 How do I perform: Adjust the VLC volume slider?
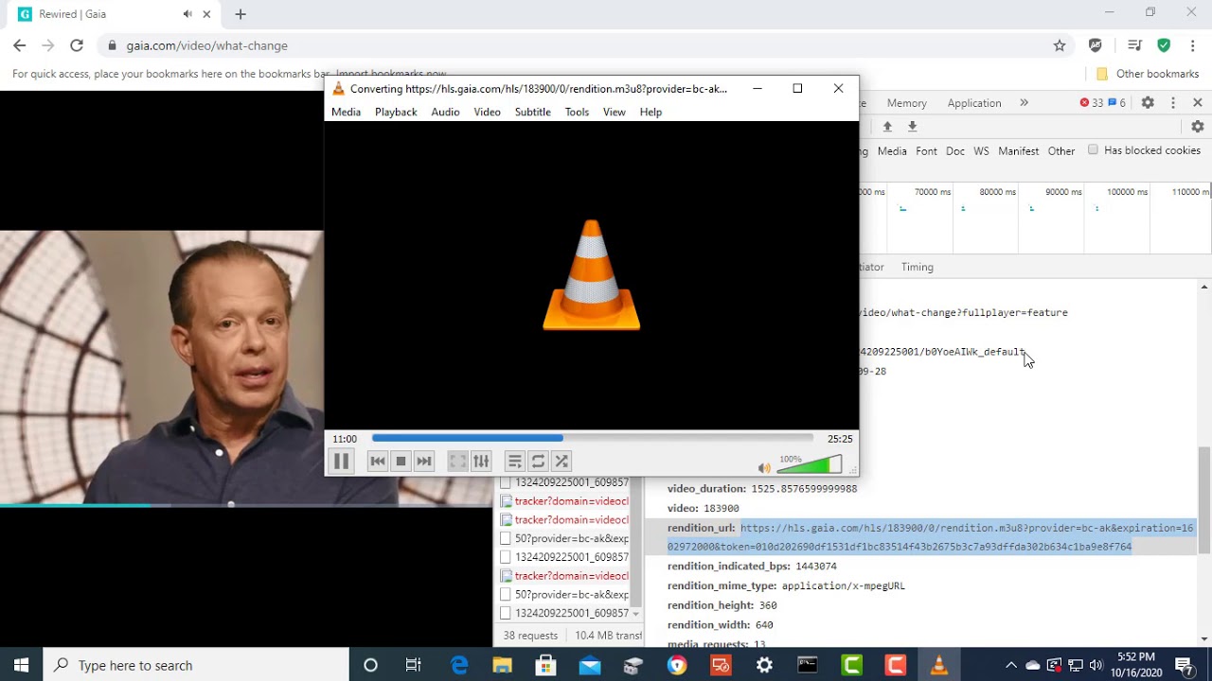pos(810,465)
